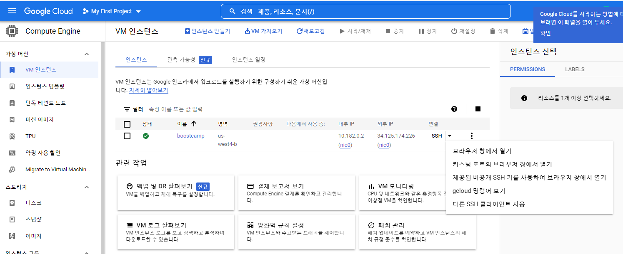
Task: Click the help question mark icon
Action: point(454,109)
